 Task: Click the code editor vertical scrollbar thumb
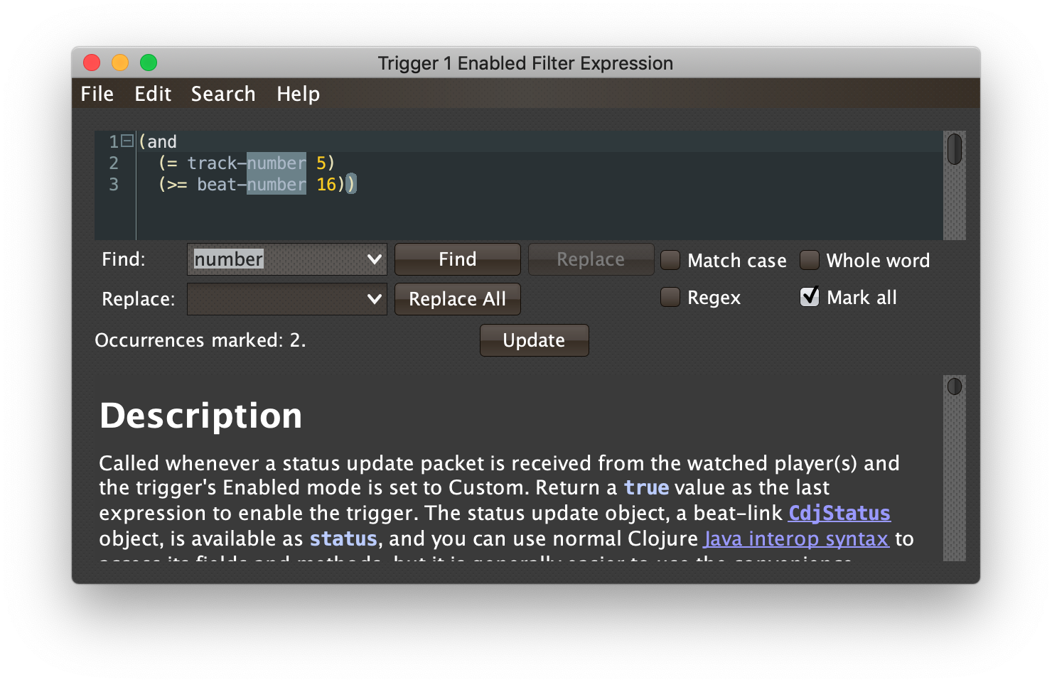click(955, 149)
